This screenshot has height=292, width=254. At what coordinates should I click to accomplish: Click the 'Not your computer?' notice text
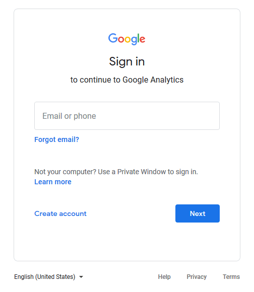[x=116, y=172]
